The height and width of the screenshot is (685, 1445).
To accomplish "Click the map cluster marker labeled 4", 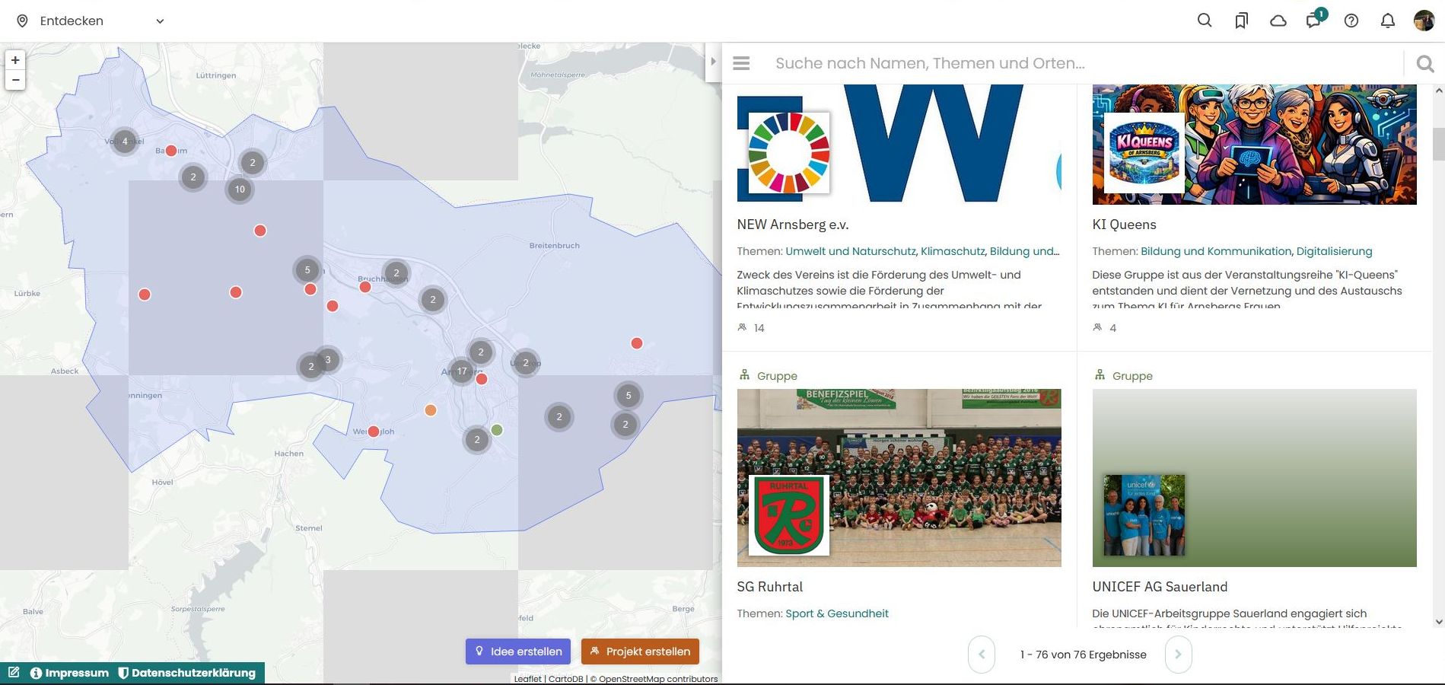I will tap(125, 142).
